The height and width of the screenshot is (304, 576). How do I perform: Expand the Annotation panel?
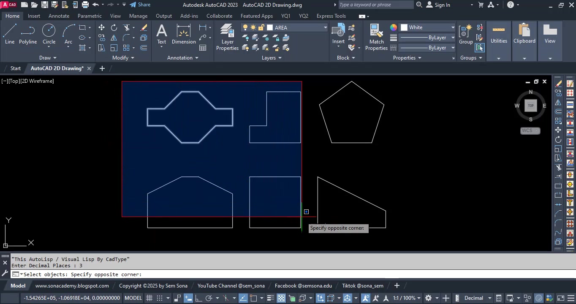[183, 58]
